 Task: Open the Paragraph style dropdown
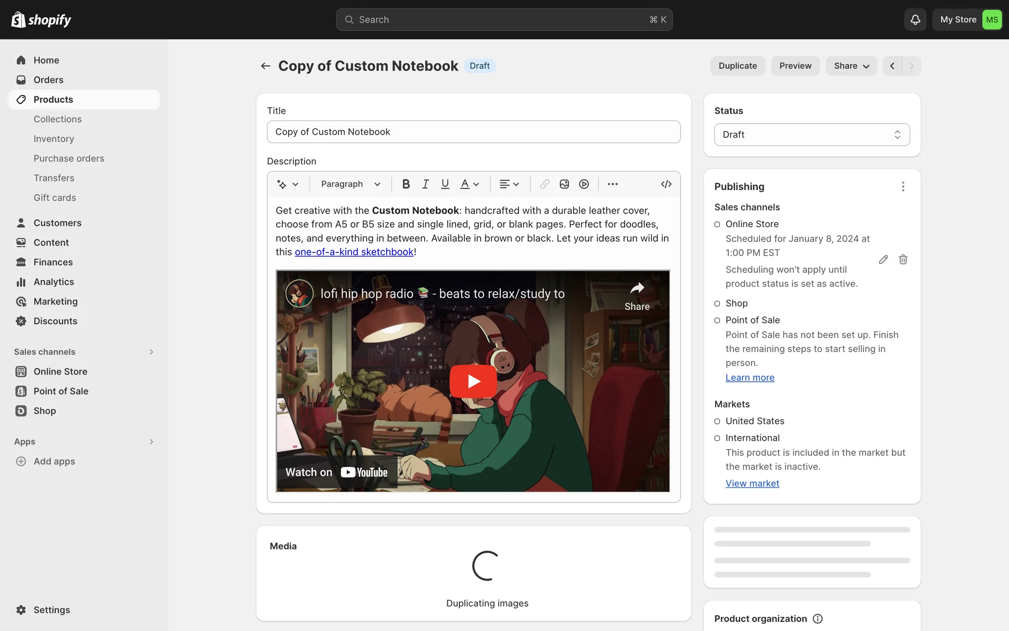(351, 184)
